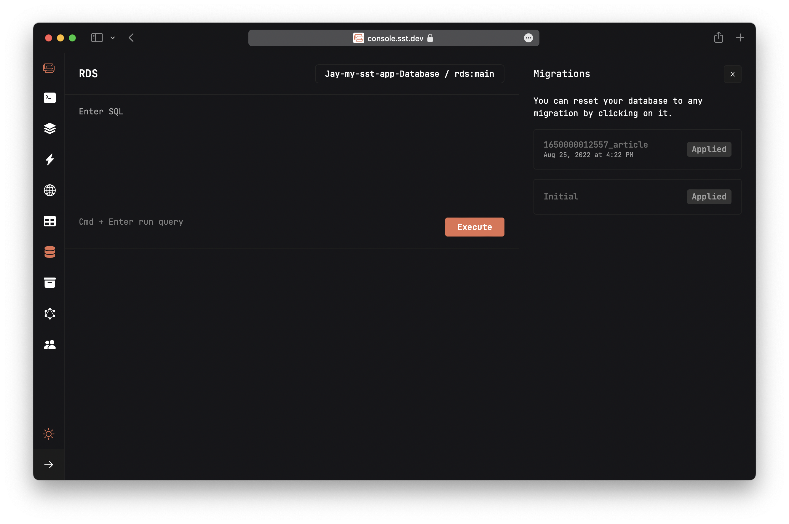Click the 1650000012557_article migration entry
The width and height of the screenshot is (789, 524).
(637, 149)
